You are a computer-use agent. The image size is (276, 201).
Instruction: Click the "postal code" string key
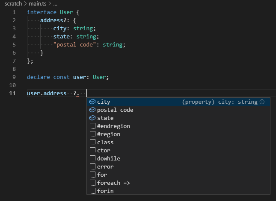click(x=74, y=44)
